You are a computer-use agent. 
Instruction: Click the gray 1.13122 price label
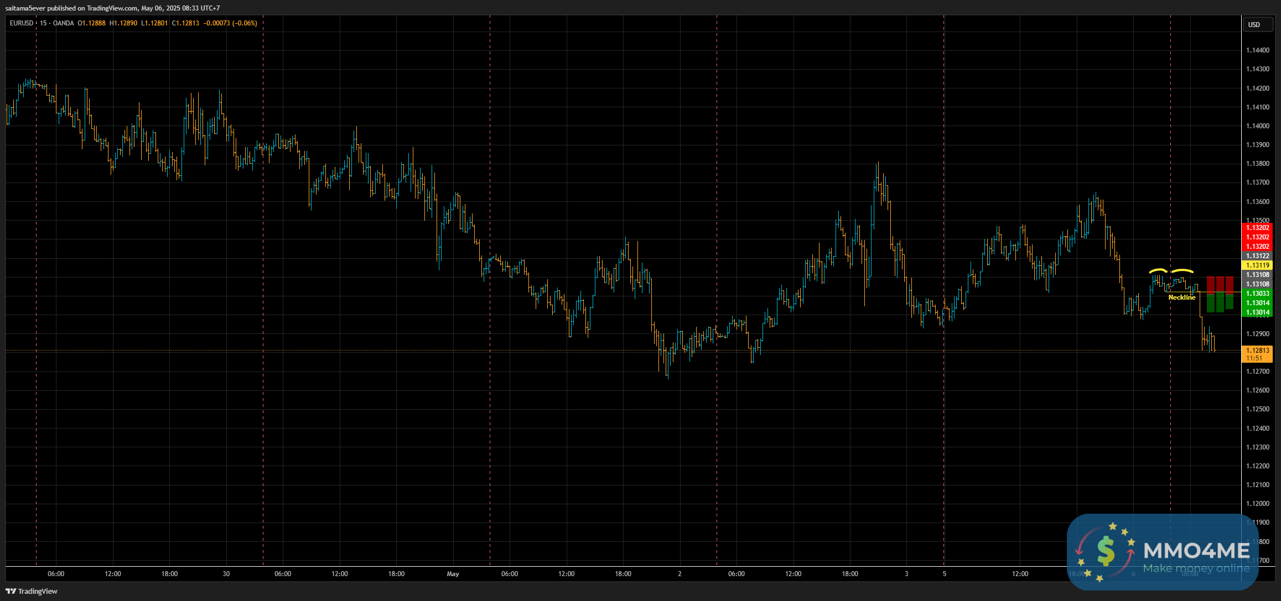pos(1257,256)
